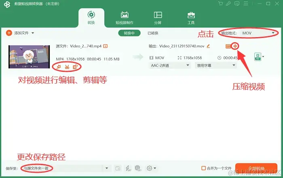The height and width of the screenshot is (178, 283).
Task: Click the source size 11.05 MB text
Action: pos(111,59)
